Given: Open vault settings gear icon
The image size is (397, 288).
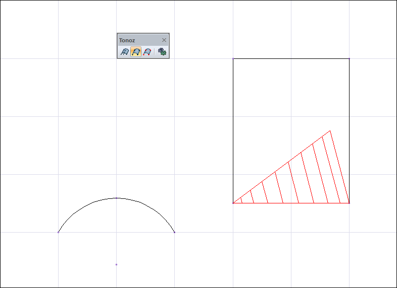Looking at the screenshot, I should tap(162, 52).
